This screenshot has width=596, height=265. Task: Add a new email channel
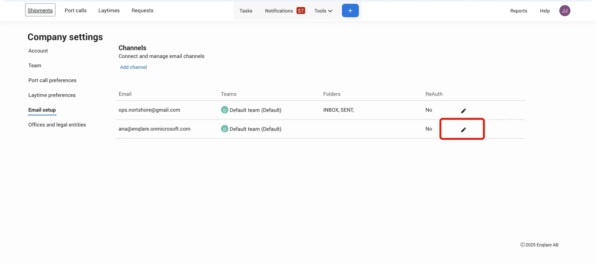coord(133,67)
